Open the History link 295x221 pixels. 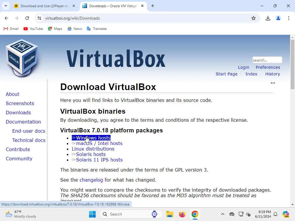point(273,74)
